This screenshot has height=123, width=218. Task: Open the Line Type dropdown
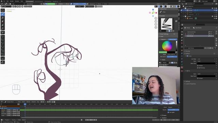point(206,59)
